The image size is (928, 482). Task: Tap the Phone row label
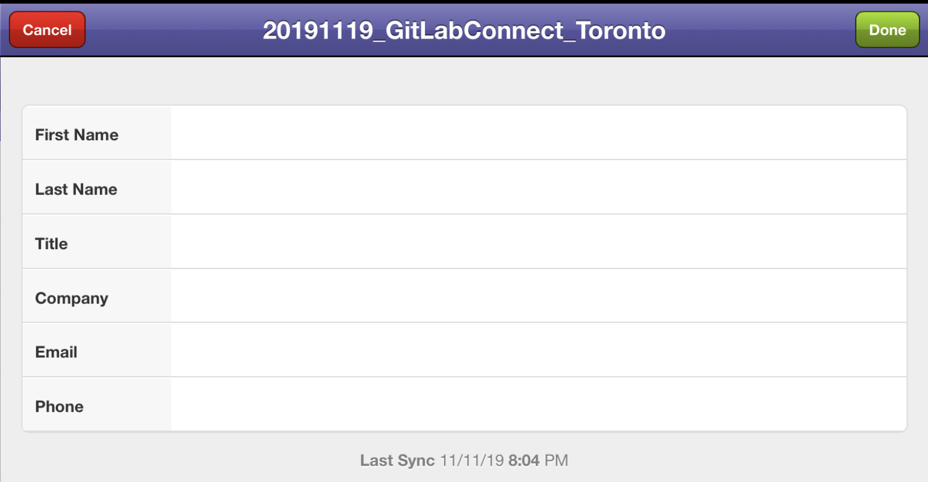59,406
